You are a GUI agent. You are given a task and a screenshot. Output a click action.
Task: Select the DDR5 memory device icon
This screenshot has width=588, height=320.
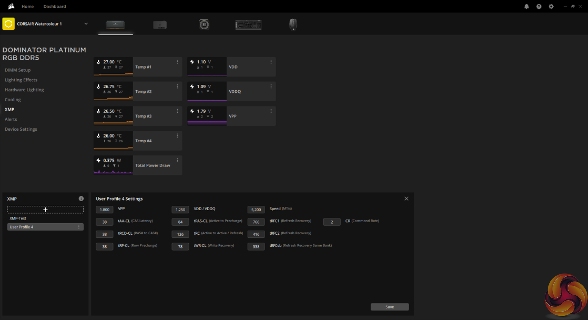[x=115, y=24]
